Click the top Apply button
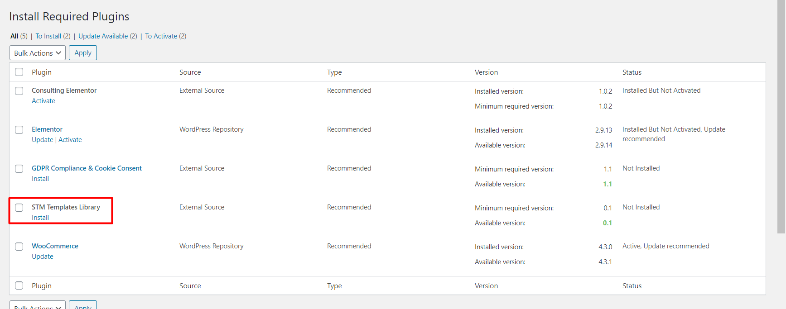 coord(83,53)
